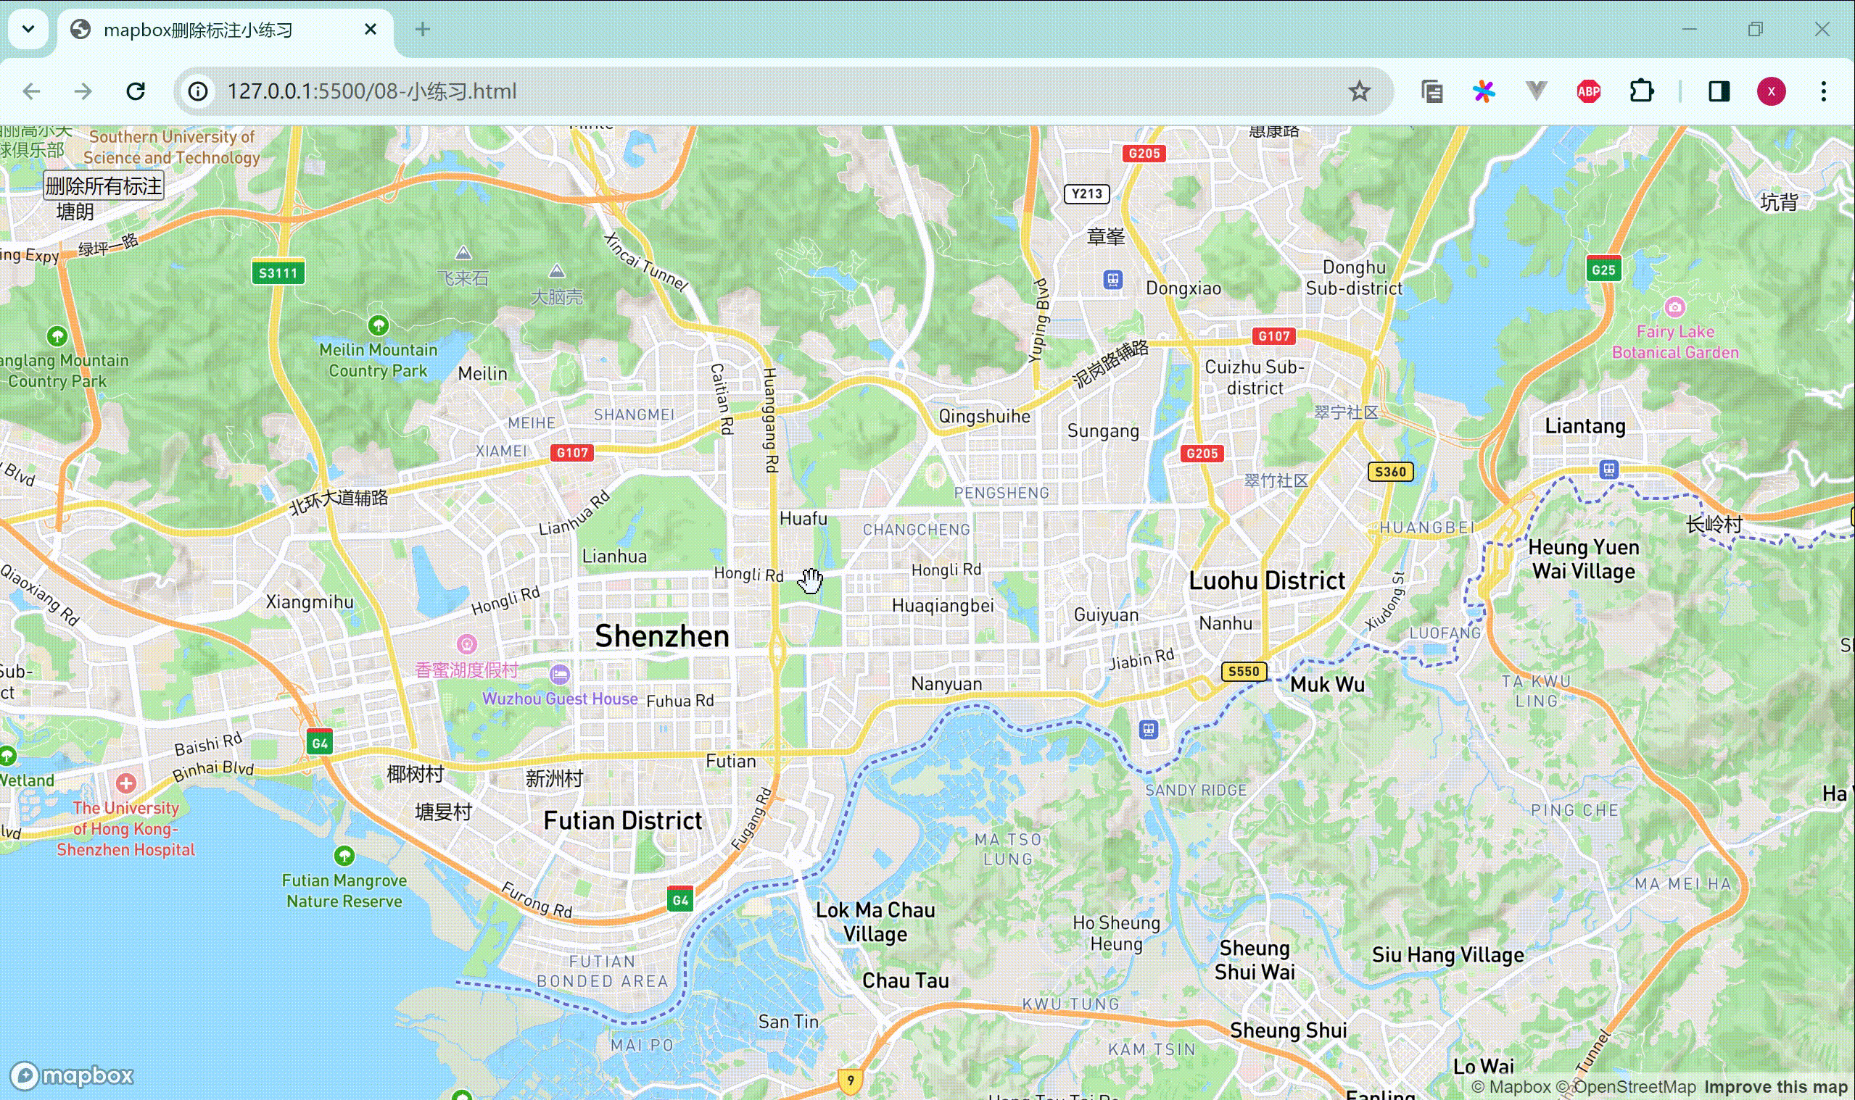
Task: Click inside the address bar
Action: click(x=519, y=91)
